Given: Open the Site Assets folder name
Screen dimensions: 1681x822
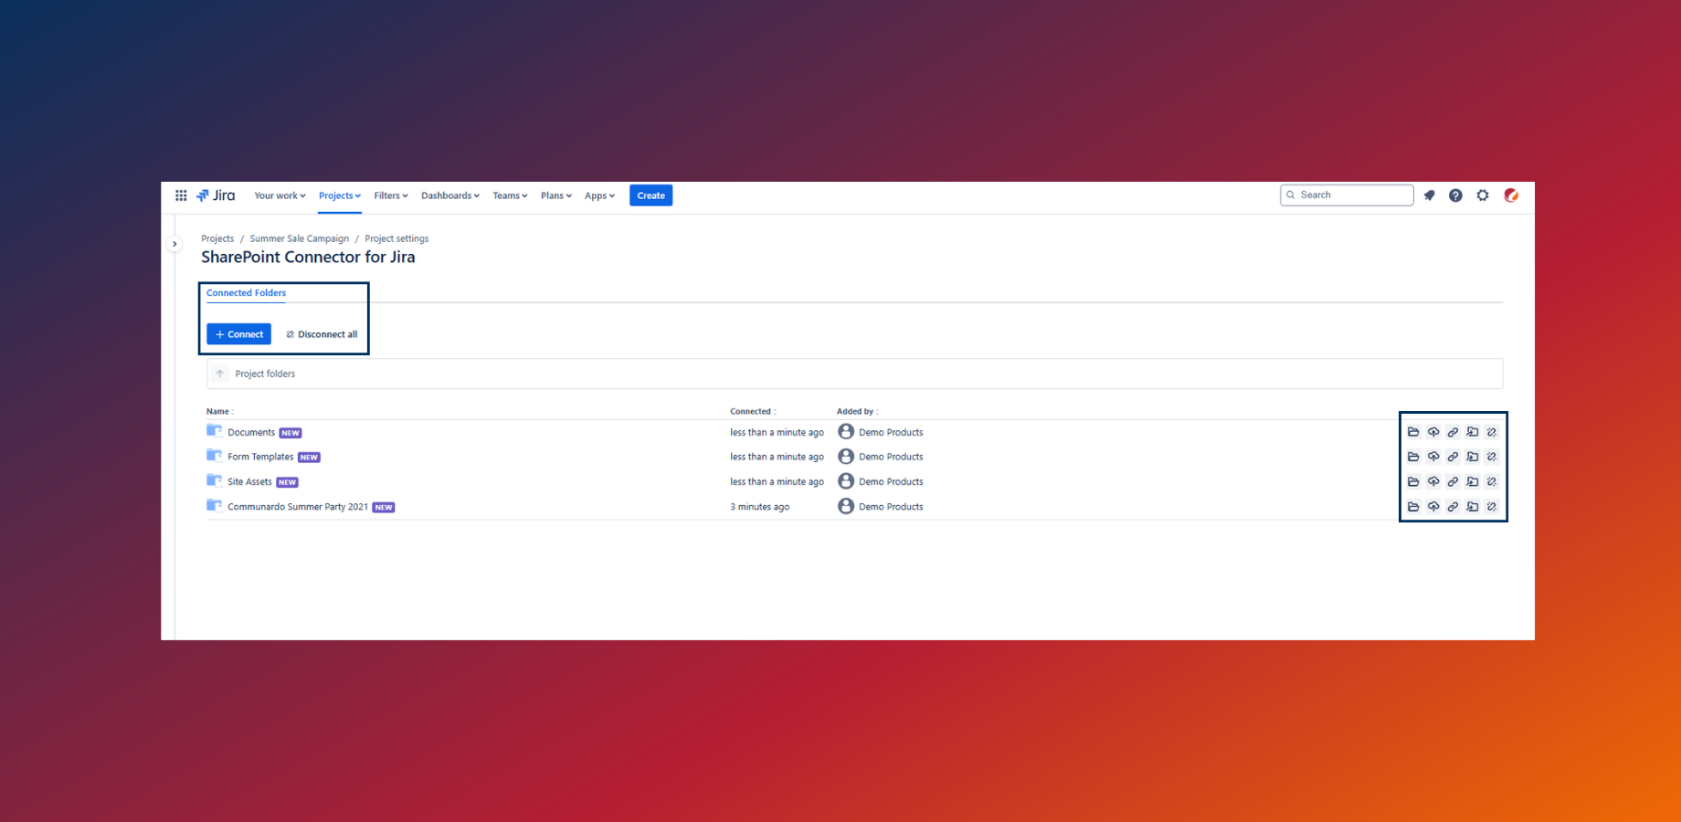Looking at the screenshot, I should 249,481.
